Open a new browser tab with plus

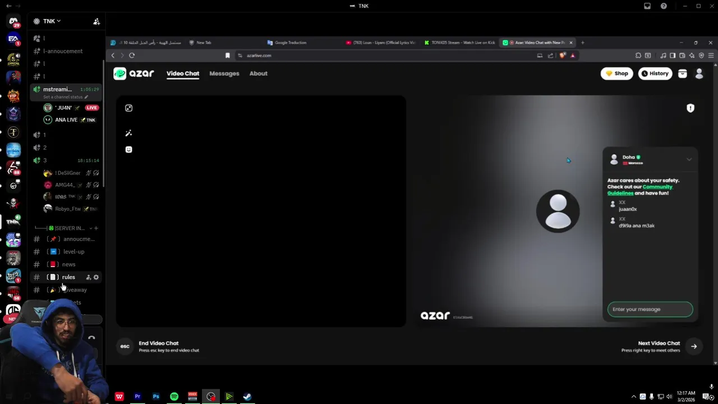click(582, 43)
